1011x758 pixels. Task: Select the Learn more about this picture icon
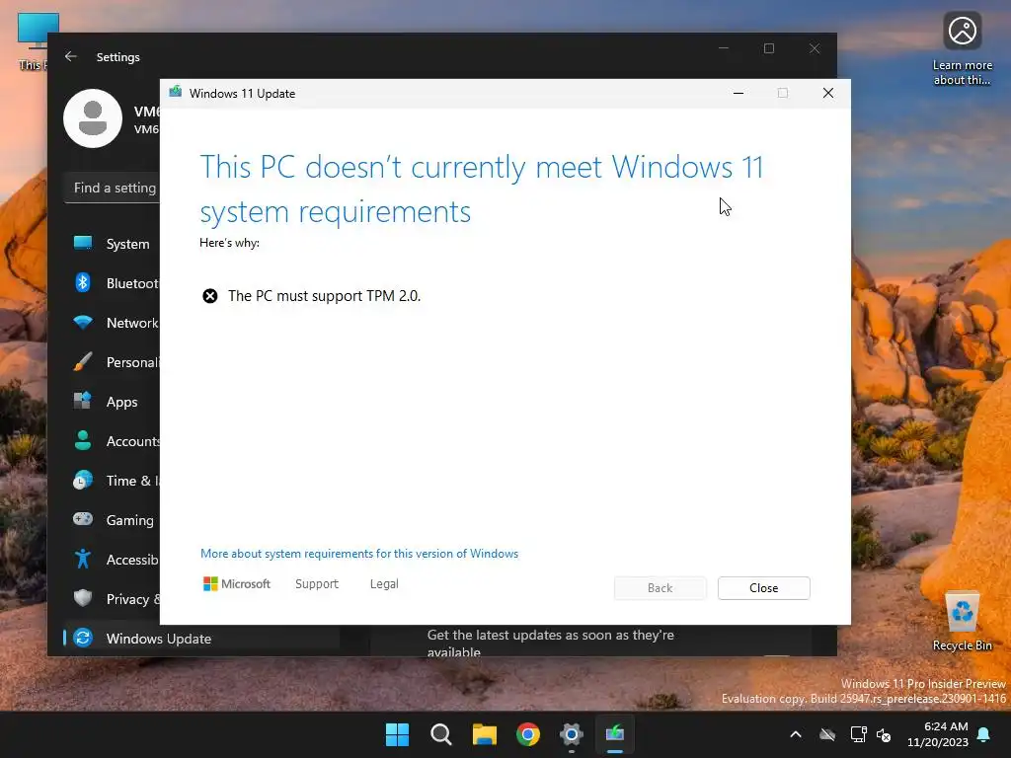962,49
